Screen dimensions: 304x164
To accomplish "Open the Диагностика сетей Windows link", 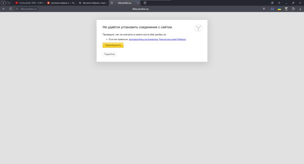I will 157,39.
